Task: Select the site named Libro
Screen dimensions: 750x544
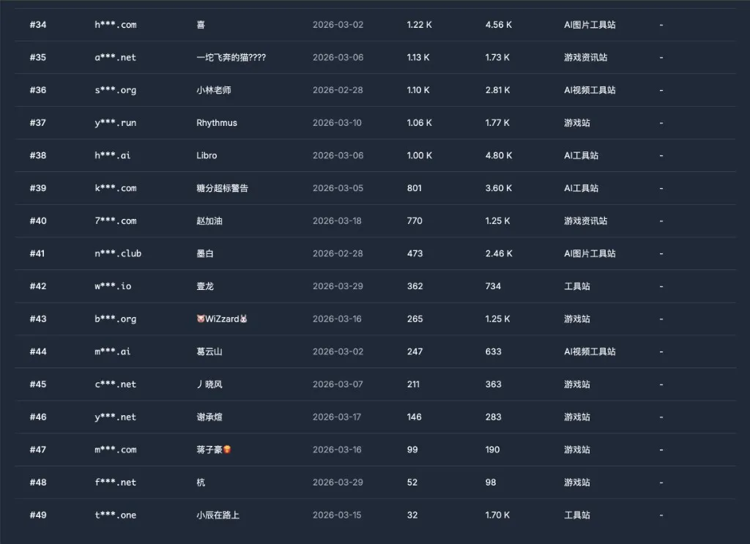Action: click(x=207, y=155)
